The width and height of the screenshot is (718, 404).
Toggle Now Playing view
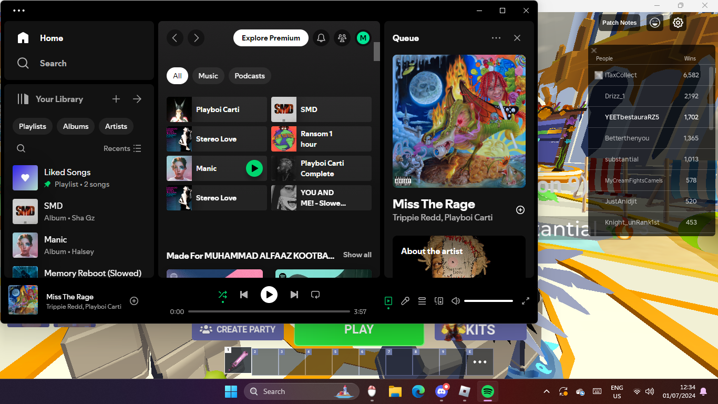point(388,301)
